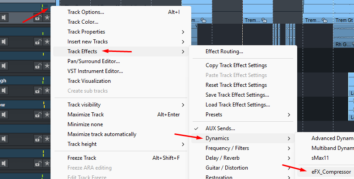
Task: Click the star icon on the second track
Action: (x=46, y=42)
